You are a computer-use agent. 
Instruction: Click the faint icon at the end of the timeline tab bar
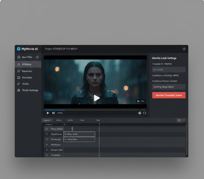[x=184, y=120]
